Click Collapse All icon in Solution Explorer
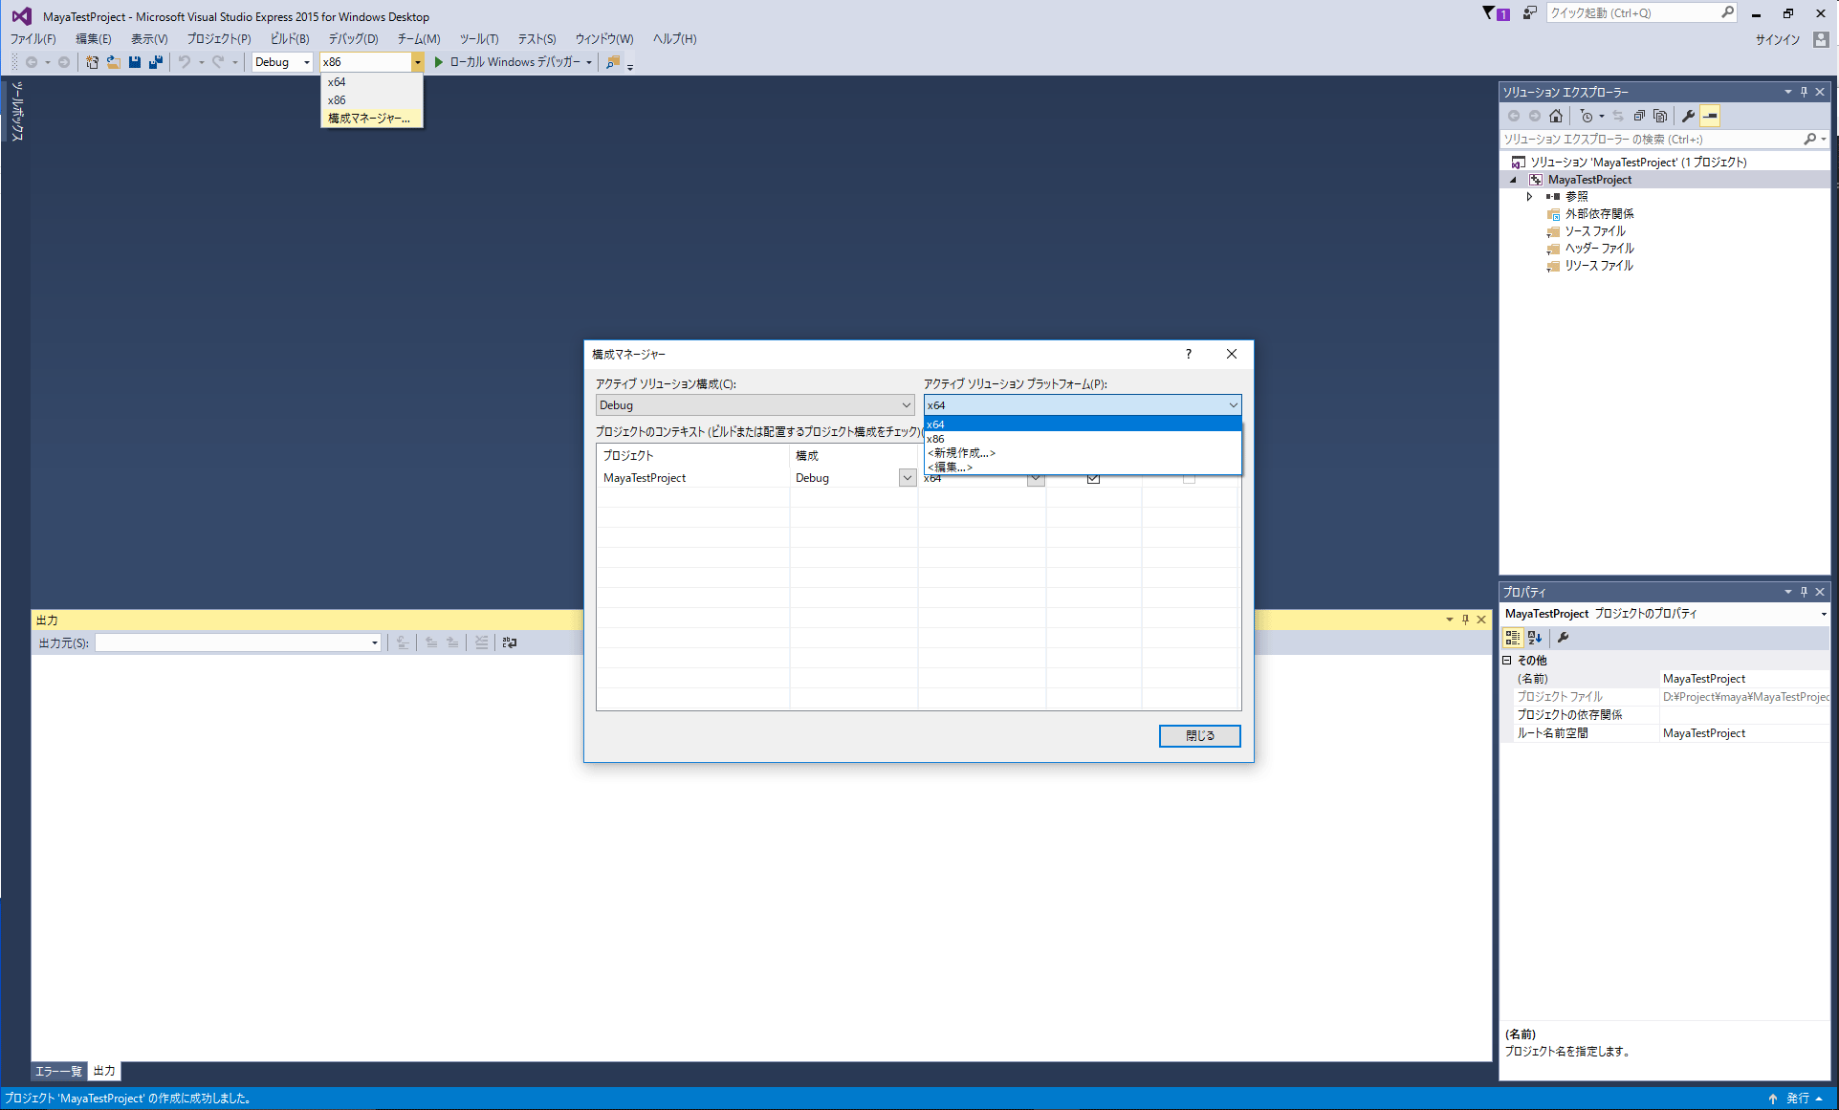 [1639, 116]
